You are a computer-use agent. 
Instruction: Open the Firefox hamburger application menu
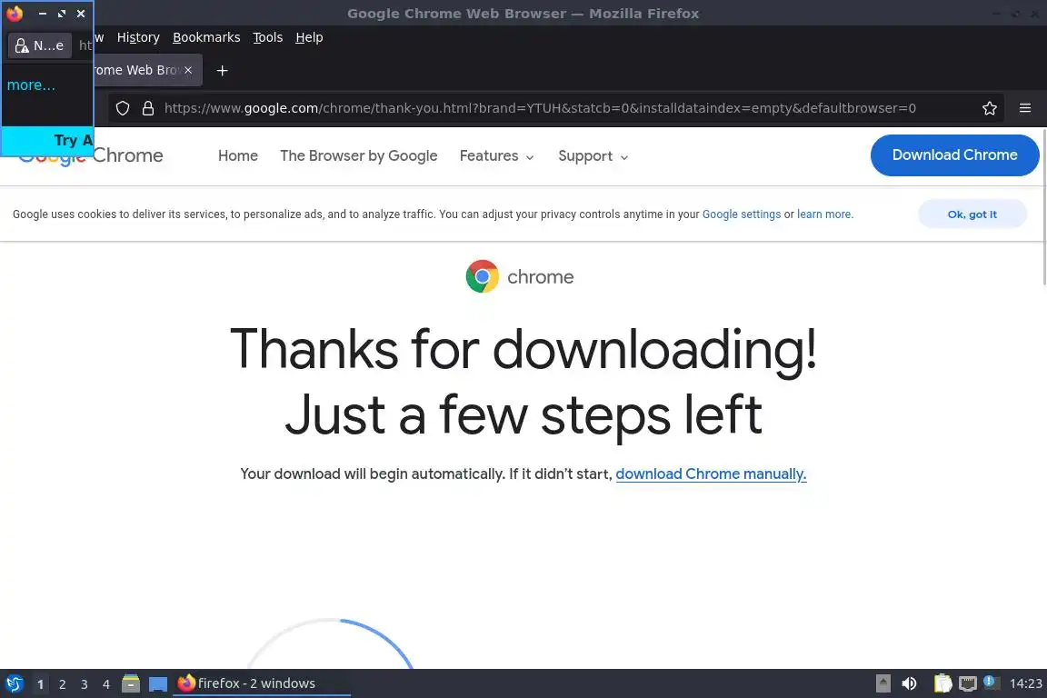(1025, 108)
